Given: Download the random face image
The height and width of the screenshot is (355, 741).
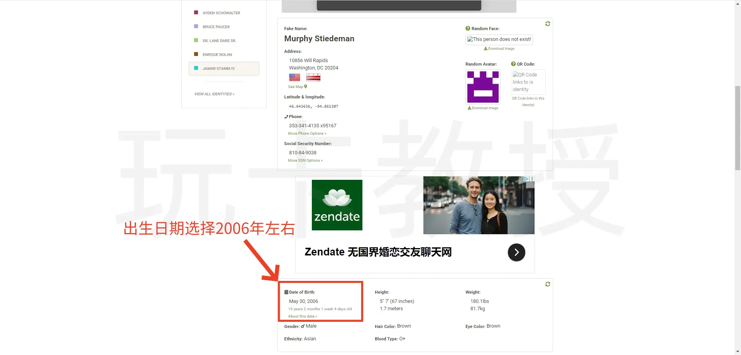Looking at the screenshot, I should click(x=499, y=49).
